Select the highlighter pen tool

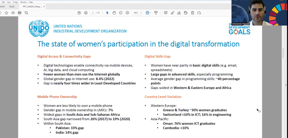[172, 13]
